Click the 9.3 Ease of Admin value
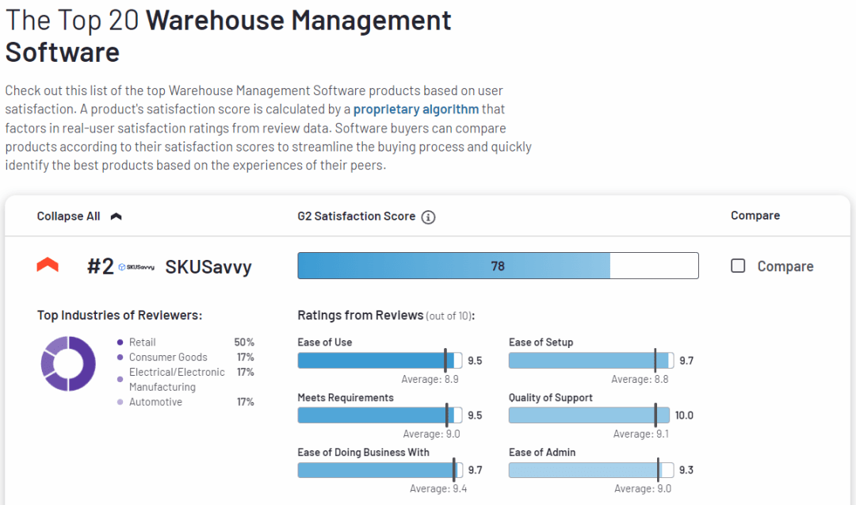Viewport: 856px width, 505px height. pos(686,470)
